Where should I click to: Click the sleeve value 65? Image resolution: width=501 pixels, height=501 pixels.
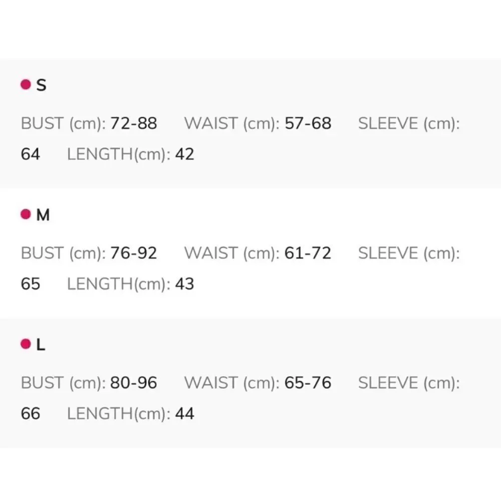[x=30, y=284]
